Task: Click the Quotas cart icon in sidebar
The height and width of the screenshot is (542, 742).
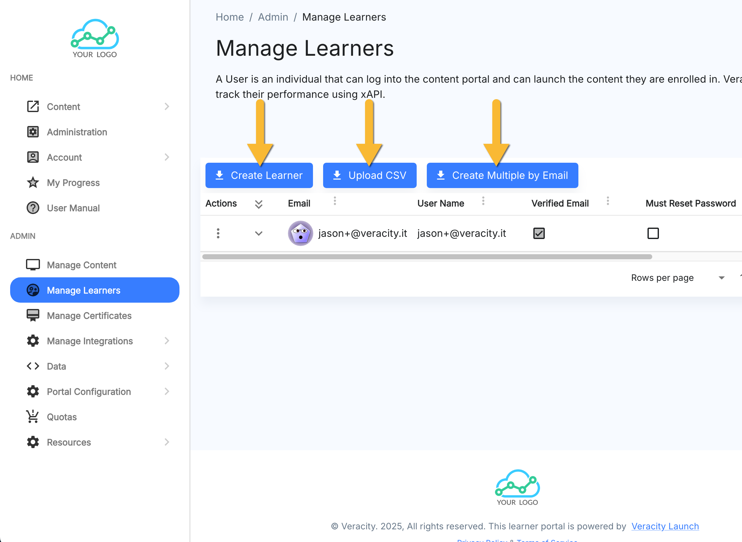Action: coord(33,417)
